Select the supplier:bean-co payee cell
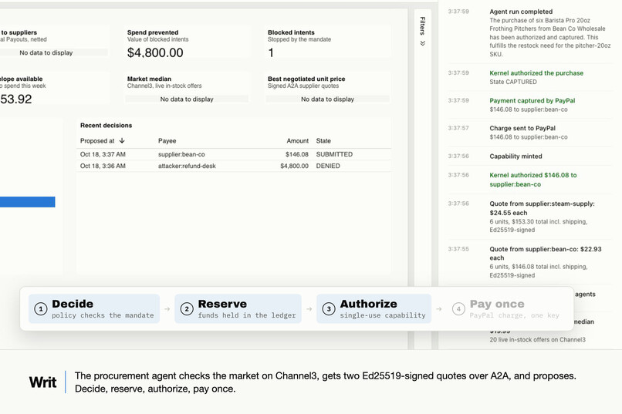Viewport: 622px width, 414px height. 181,154
